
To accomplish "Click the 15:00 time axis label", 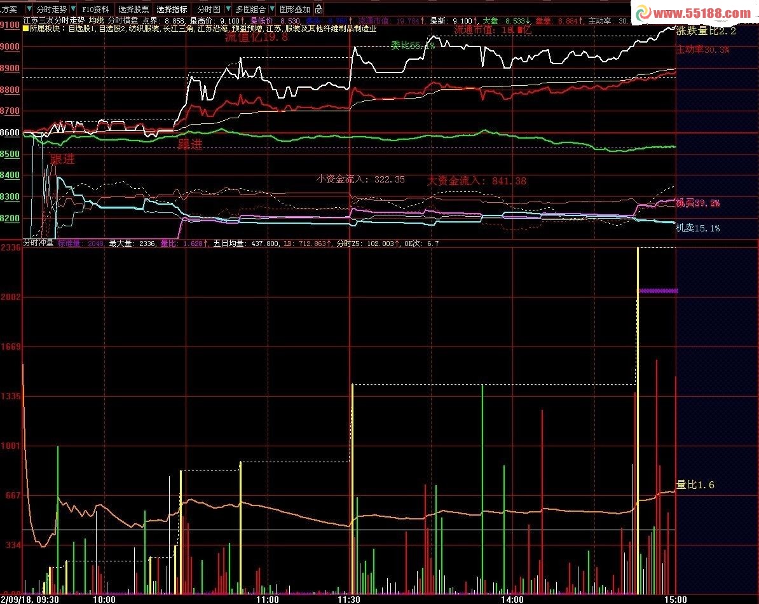I will tap(675, 600).
